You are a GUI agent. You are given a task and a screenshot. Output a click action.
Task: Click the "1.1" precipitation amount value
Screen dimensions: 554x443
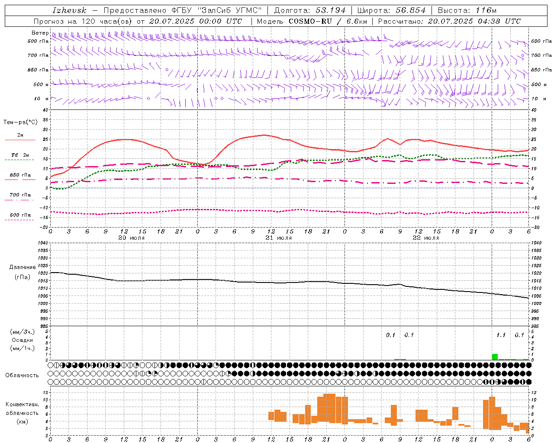[x=501, y=335]
